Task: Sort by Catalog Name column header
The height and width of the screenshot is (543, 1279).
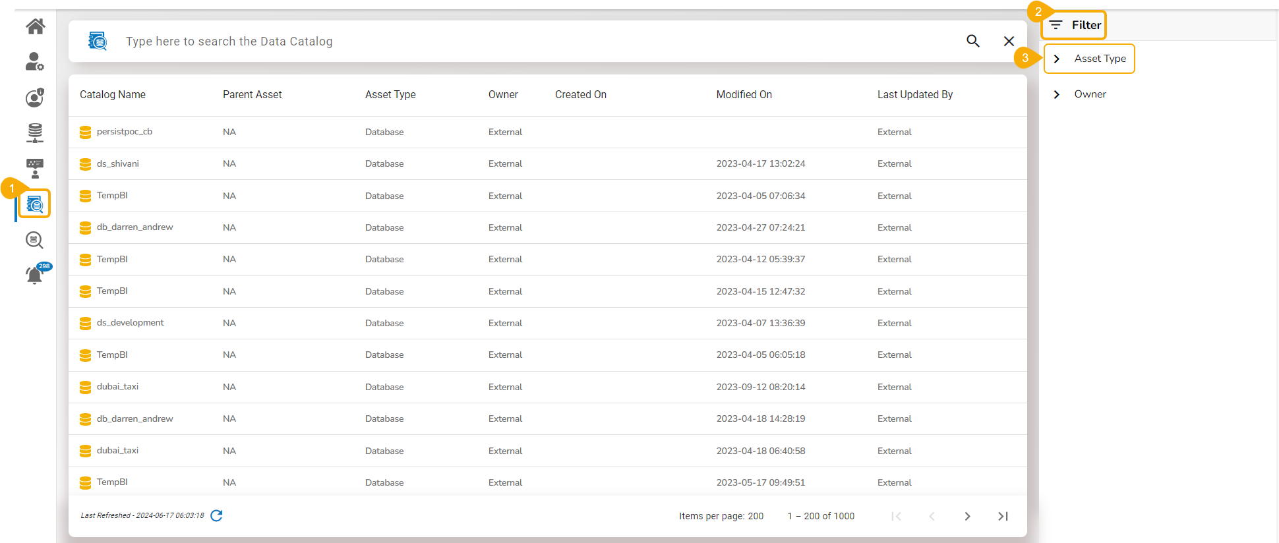Action: pos(113,95)
